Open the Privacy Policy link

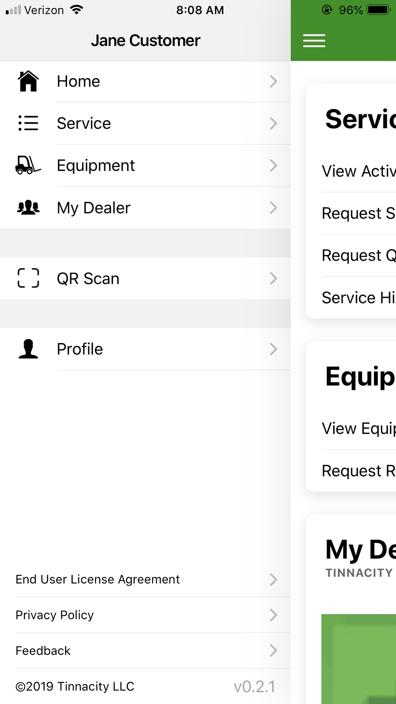55,615
